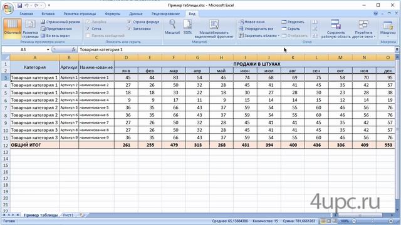
Task: Insert new worksheet tab icon
Action: [x=82, y=215]
